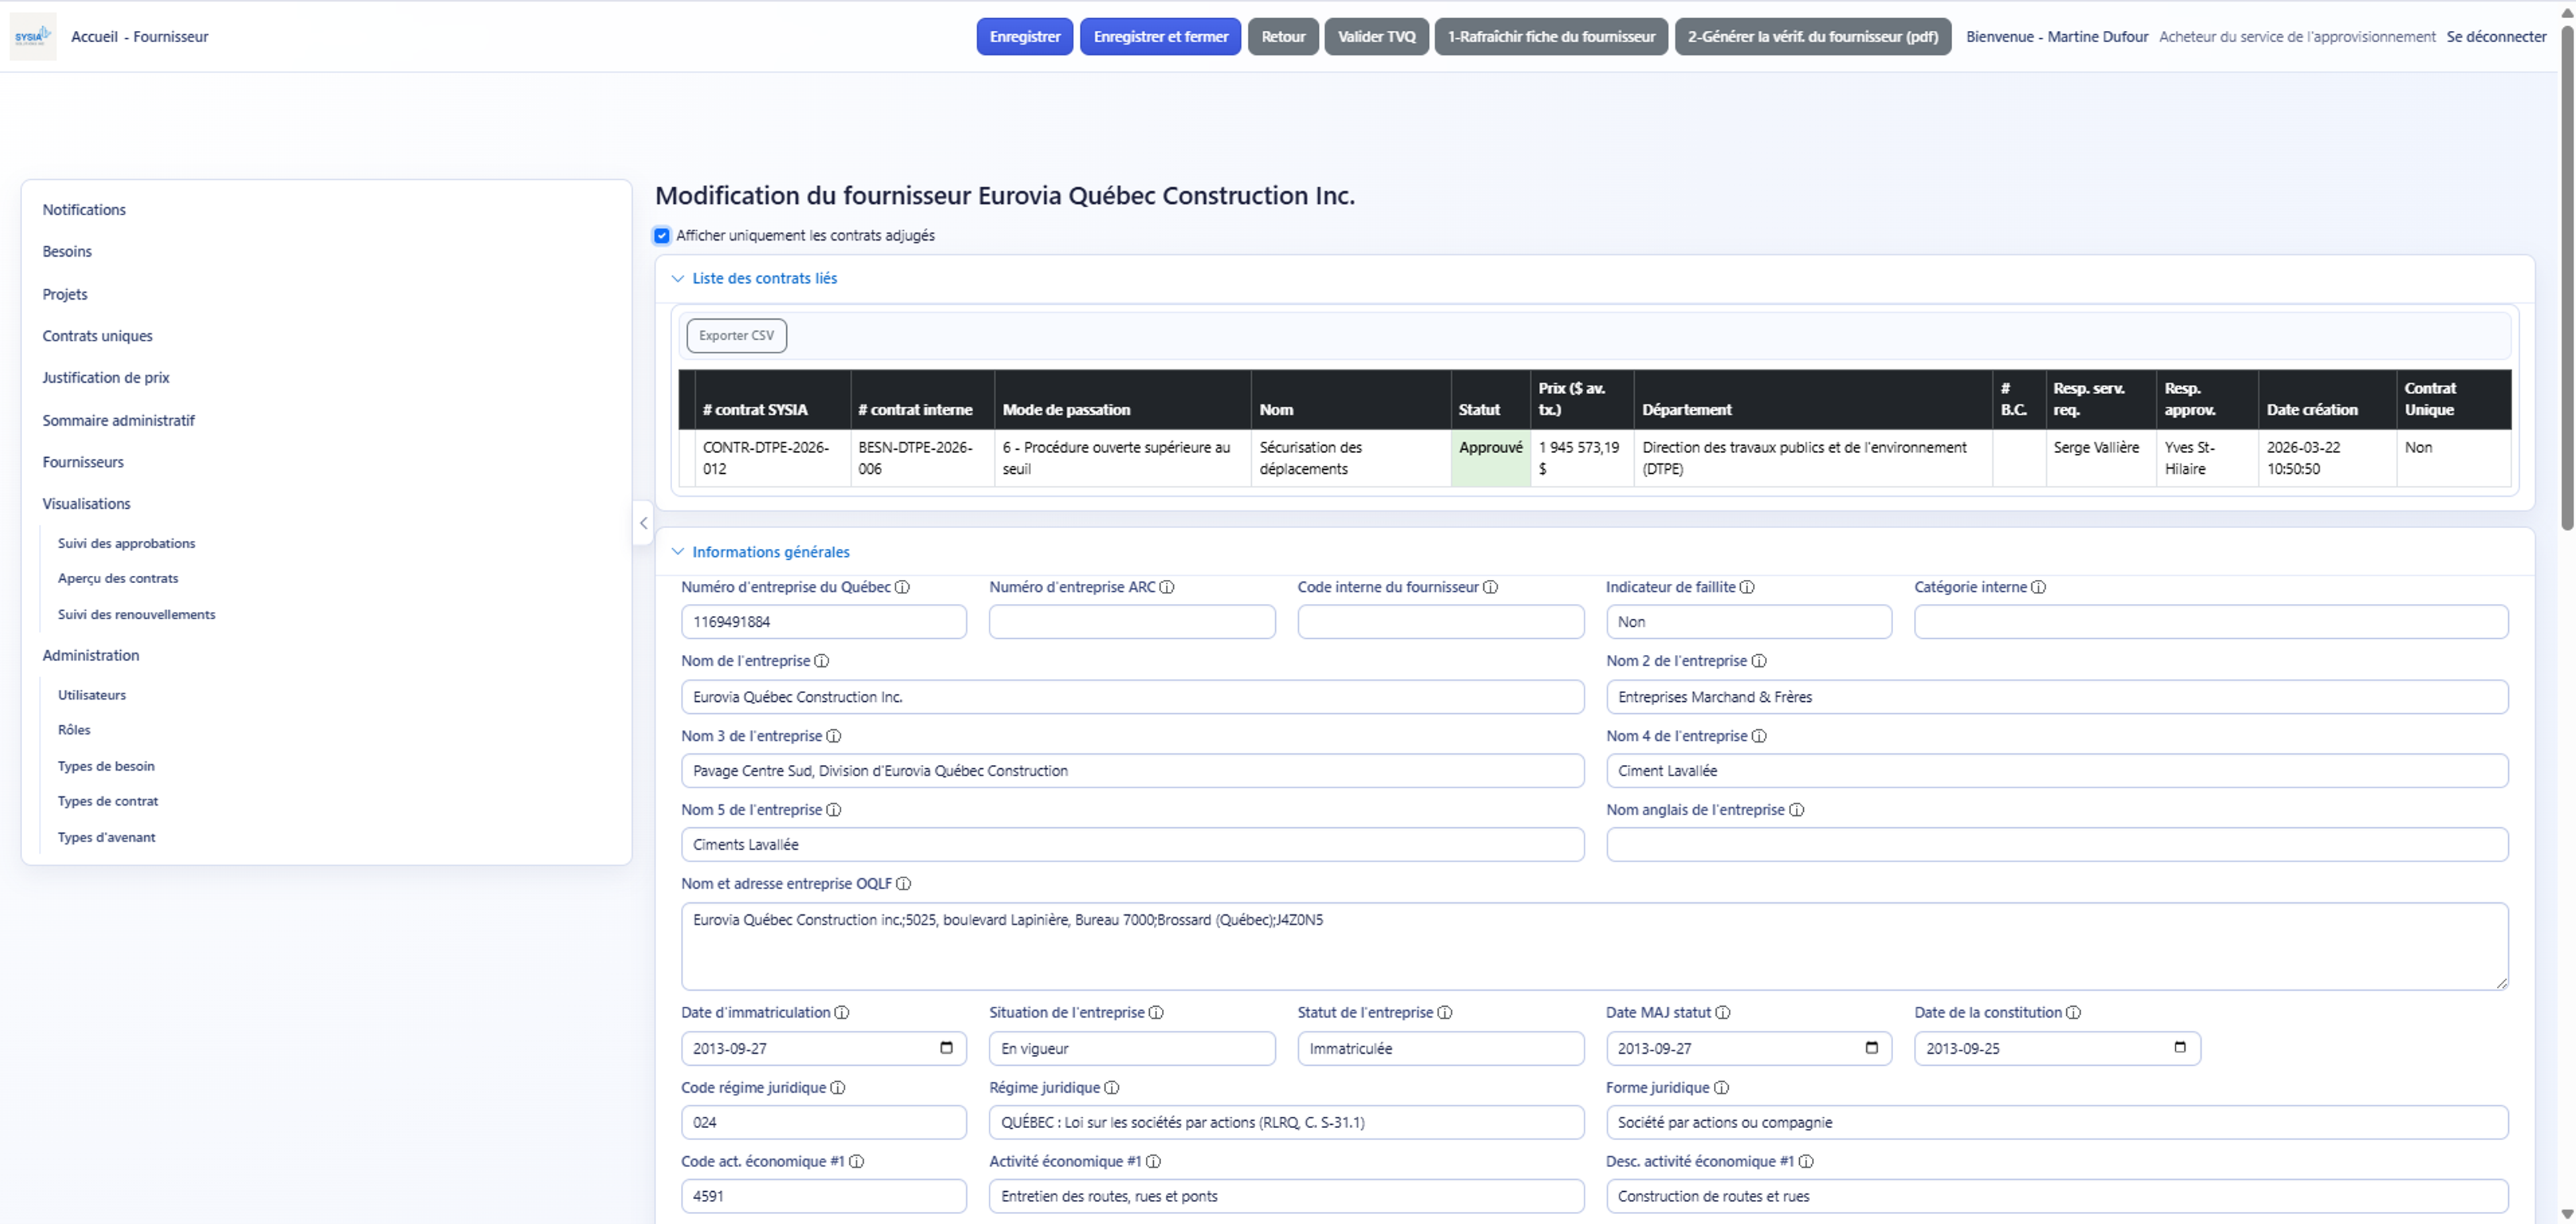Open calendar picker for Date de la constitution
The width and height of the screenshot is (2576, 1224).
pos(2180,1048)
